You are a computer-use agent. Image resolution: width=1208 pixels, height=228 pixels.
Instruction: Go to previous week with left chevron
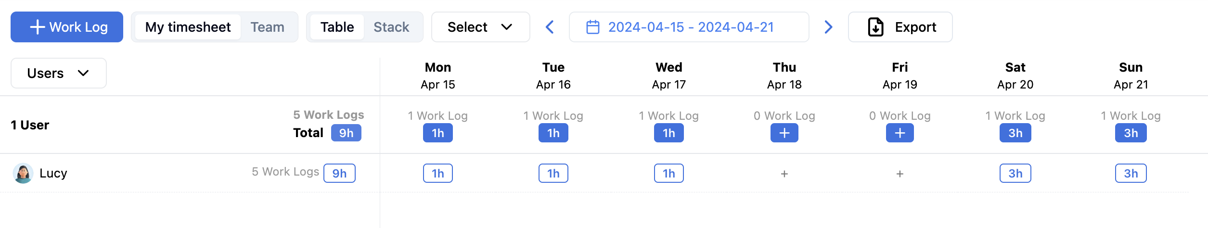point(550,27)
